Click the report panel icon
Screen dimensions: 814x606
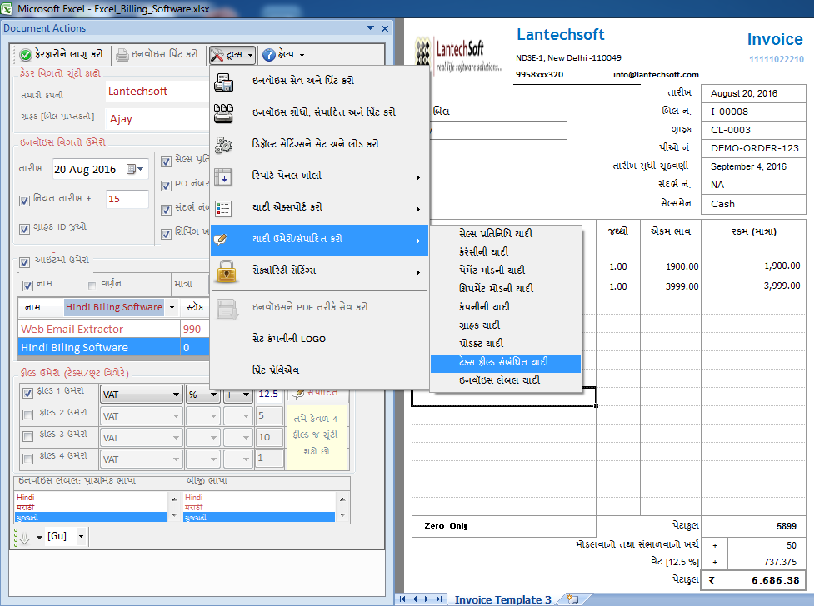tap(224, 177)
